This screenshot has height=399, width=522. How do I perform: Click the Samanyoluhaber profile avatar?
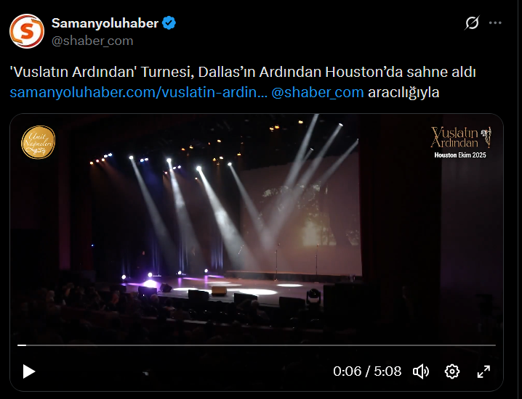[27, 31]
